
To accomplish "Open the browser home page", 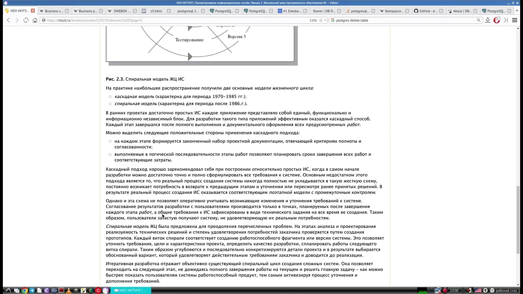I will click(35, 20).
